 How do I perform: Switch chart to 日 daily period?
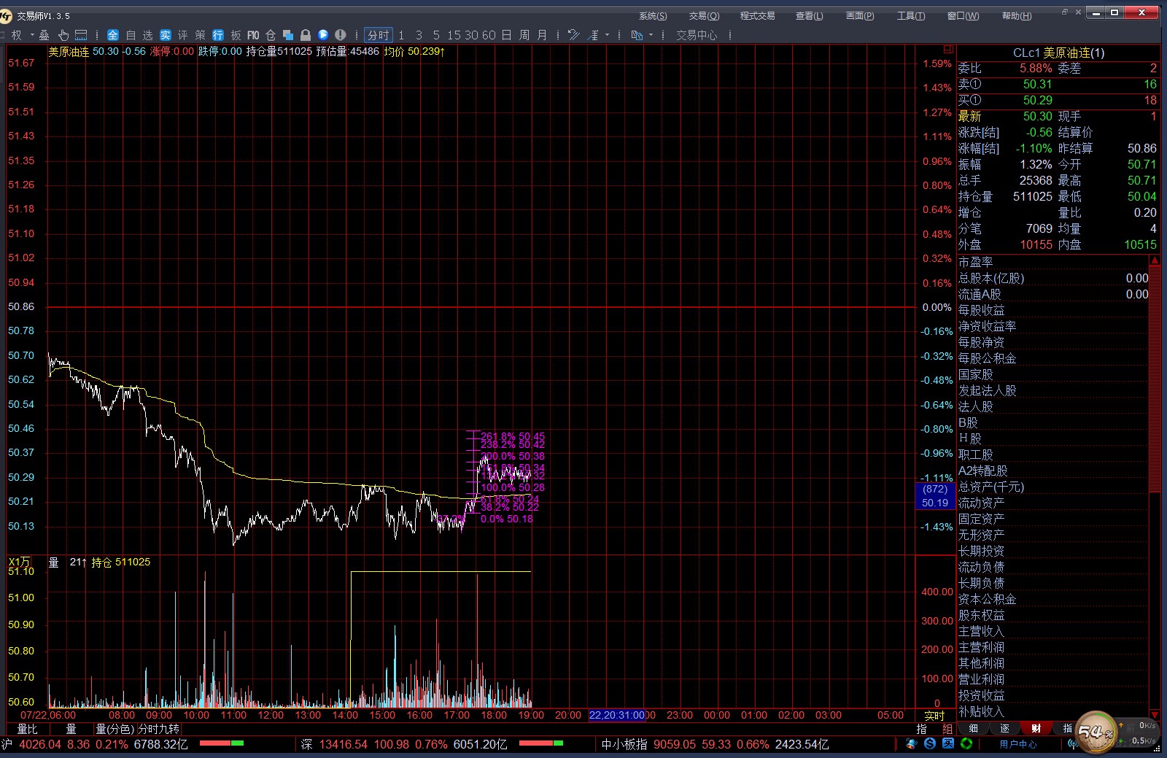tap(506, 35)
